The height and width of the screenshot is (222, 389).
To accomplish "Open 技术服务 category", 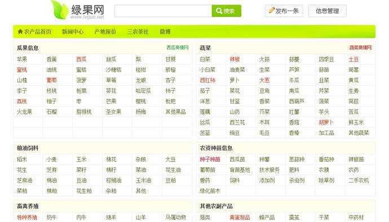I will pyautogui.click(x=269, y=170).
